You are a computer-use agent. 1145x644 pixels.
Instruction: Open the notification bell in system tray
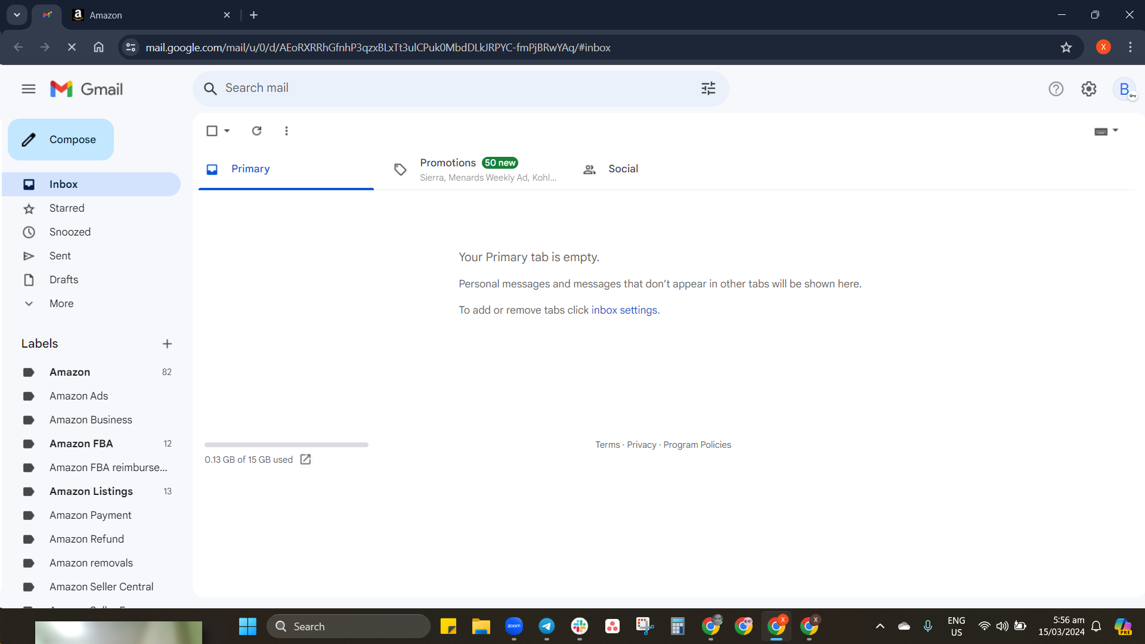click(x=1096, y=627)
